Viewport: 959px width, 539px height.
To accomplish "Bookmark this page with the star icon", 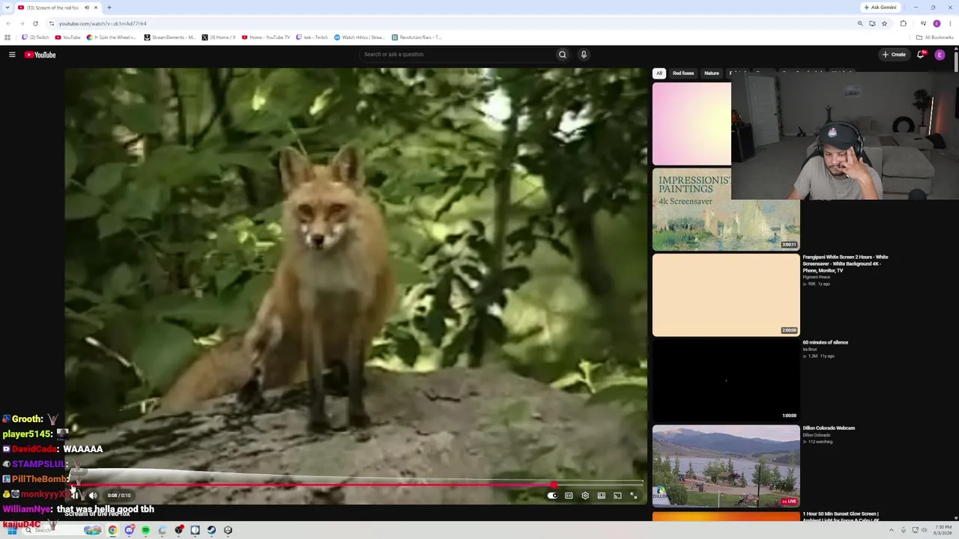I will point(884,23).
